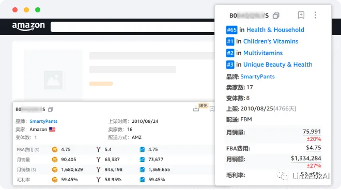Screen dimensions: 341x190
Task: Open the three-dot menu in the popup
Action: (315, 15)
